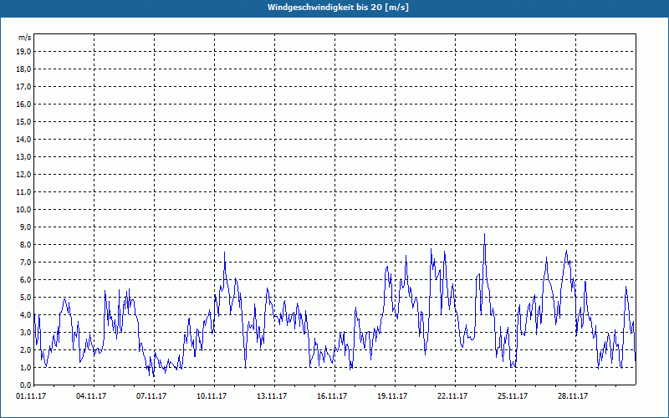Click the 7,0 y-axis value
The height and width of the screenshot is (418, 669).
click(25, 262)
